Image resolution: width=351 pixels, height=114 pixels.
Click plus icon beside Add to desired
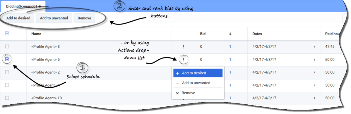pos(178,73)
